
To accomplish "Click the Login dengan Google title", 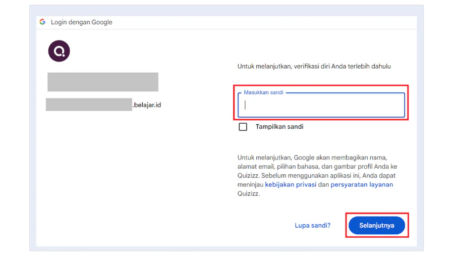I will (x=81, y=22).
